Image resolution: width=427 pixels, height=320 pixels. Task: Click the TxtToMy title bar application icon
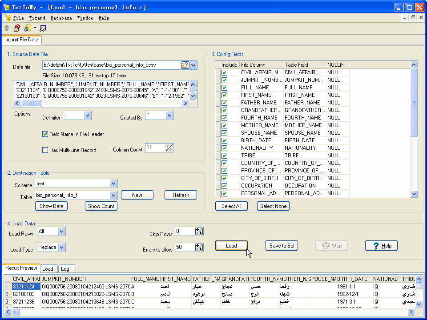click(7, 7)
